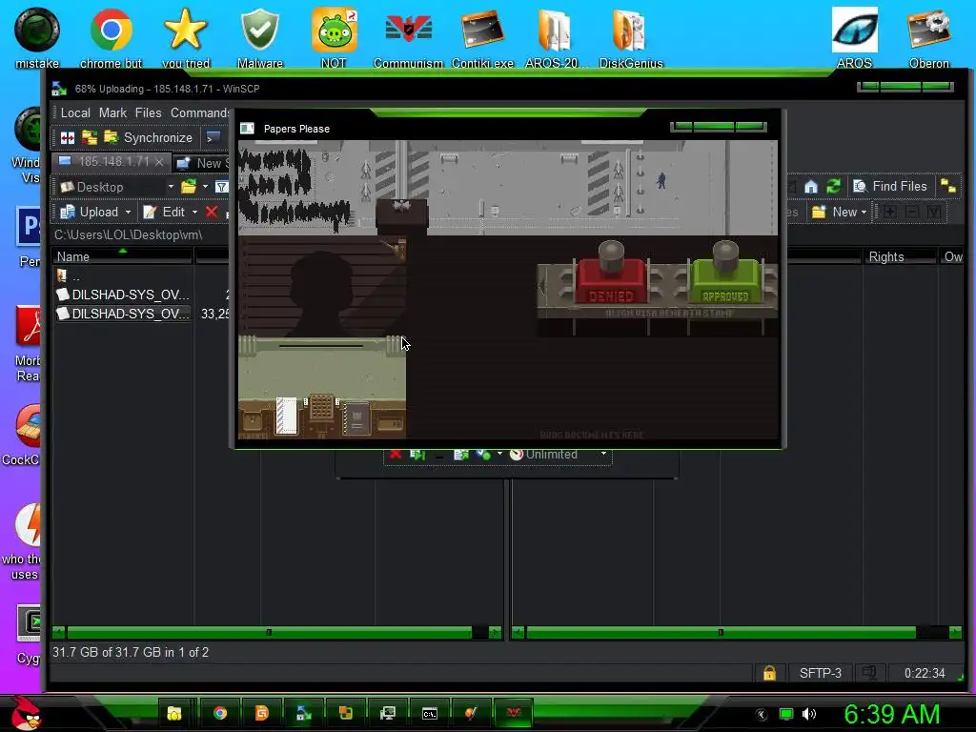Click the yellow lock encryption icon in status bar

[x=769, y=673]
